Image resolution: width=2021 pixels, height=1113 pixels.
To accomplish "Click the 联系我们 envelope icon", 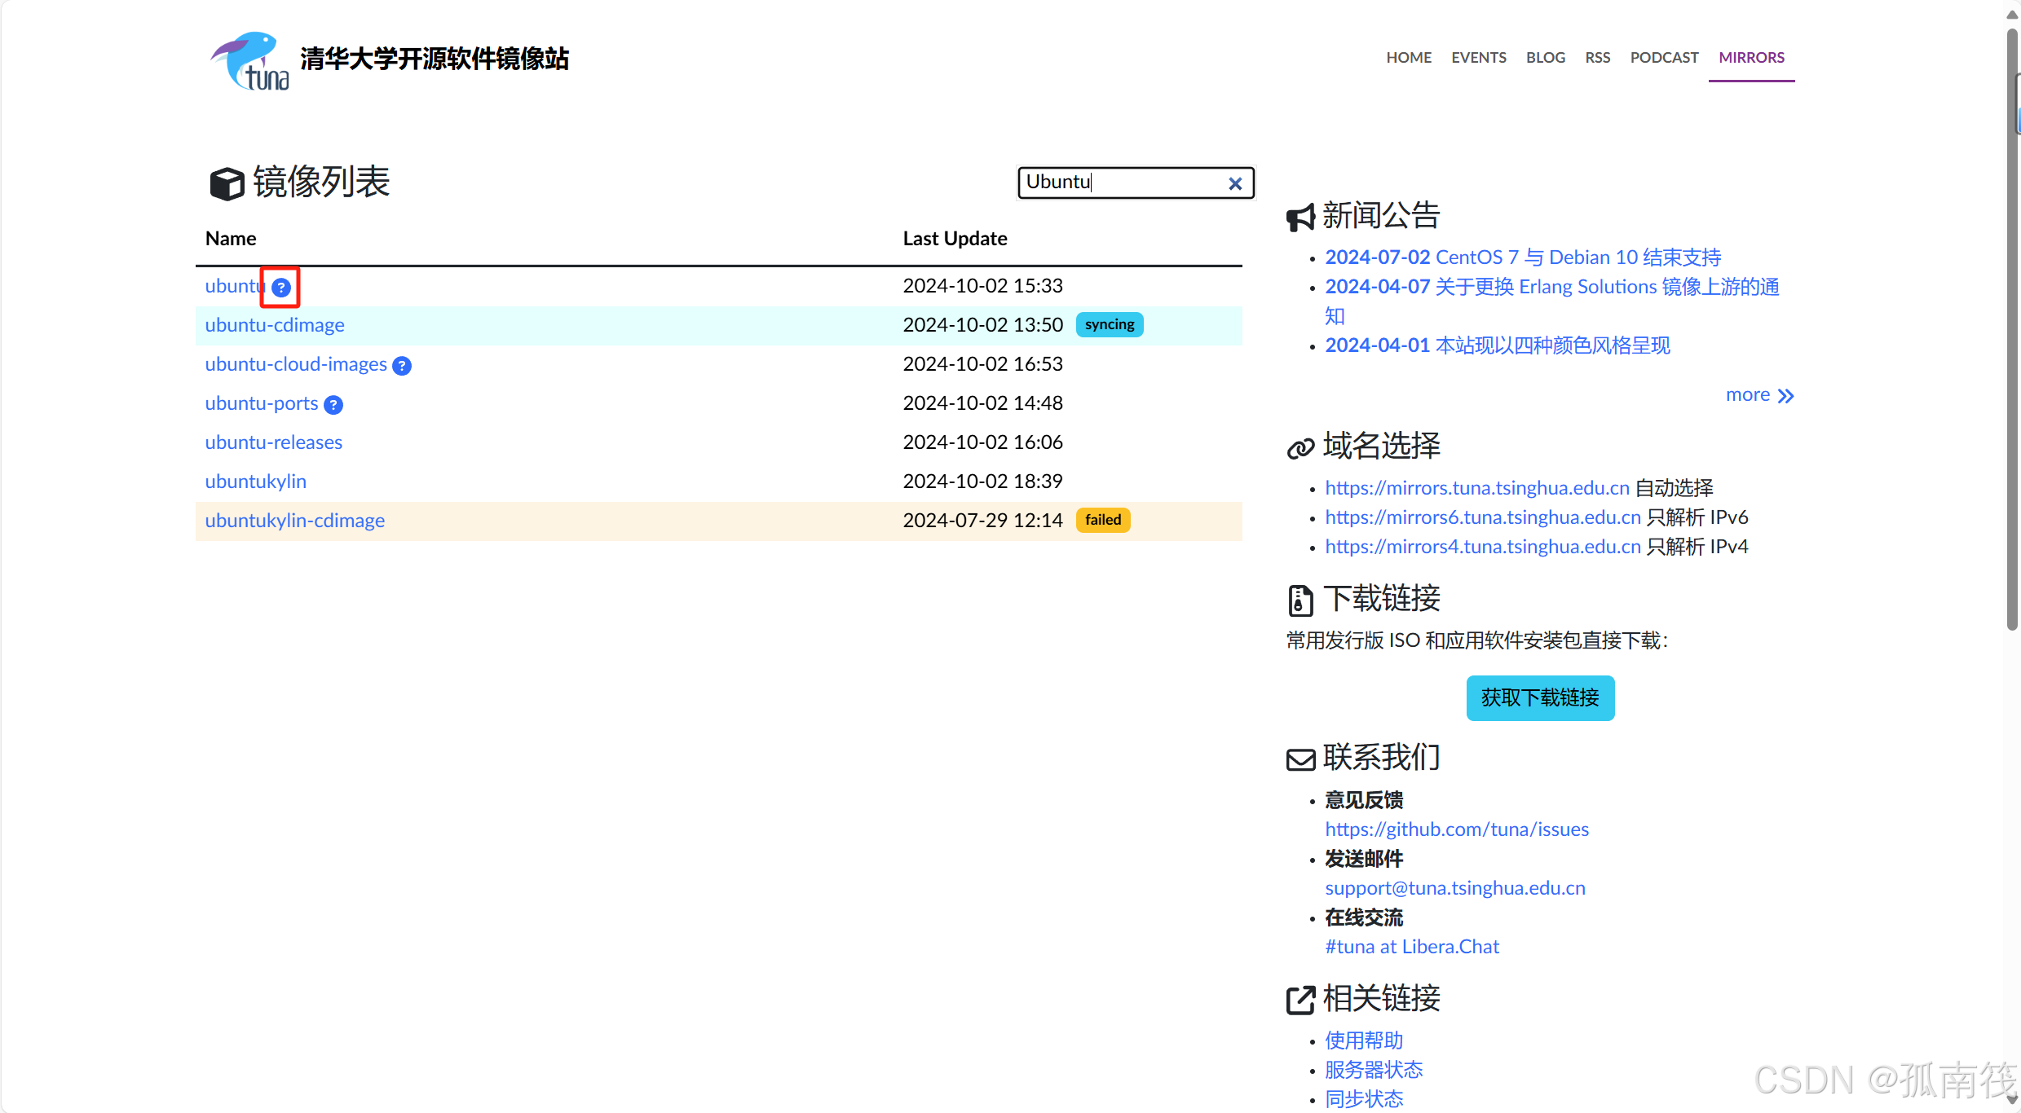I will coord(1300,759).
